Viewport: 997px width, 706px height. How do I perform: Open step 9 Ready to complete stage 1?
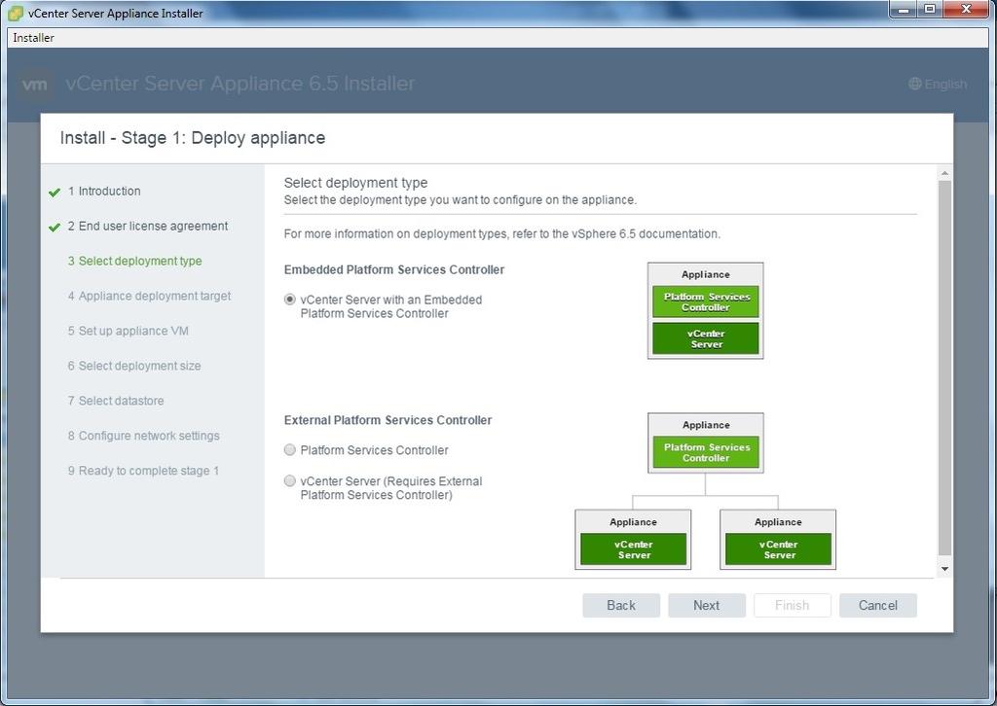pos(143,471)
